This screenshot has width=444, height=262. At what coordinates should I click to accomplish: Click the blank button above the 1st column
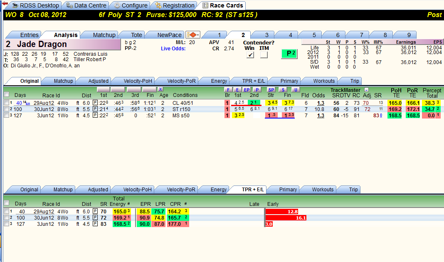click(x=103, y=89)
